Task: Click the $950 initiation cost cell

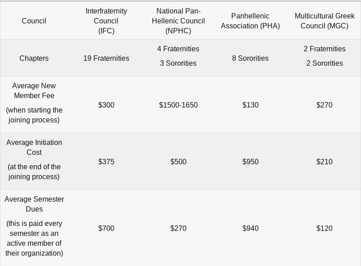Action: click(x=250, y=162)
